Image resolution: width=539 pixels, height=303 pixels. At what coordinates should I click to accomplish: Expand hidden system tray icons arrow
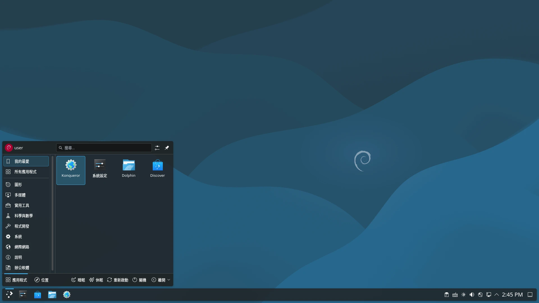click(497, 295)
